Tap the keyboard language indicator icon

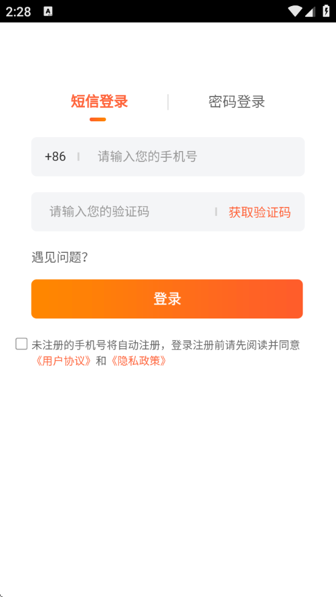pyautogui.click(x=48, y=12)
